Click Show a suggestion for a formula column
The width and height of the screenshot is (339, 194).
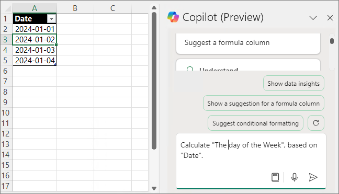(264, 103)
